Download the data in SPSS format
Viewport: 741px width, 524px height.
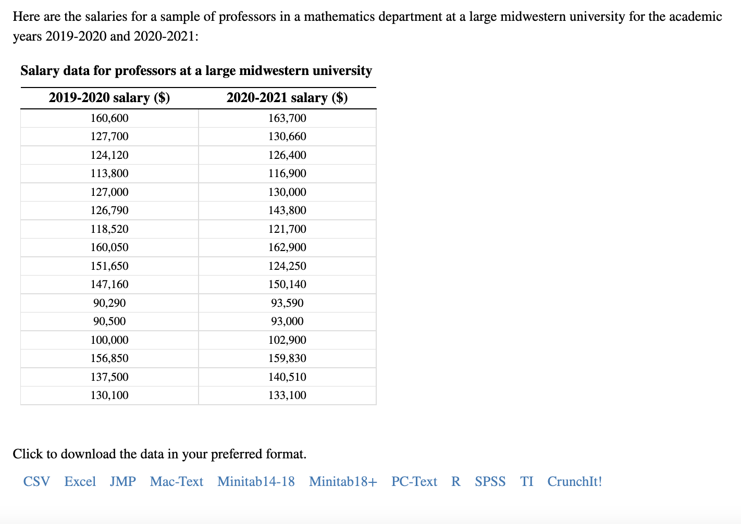(490, 482)
